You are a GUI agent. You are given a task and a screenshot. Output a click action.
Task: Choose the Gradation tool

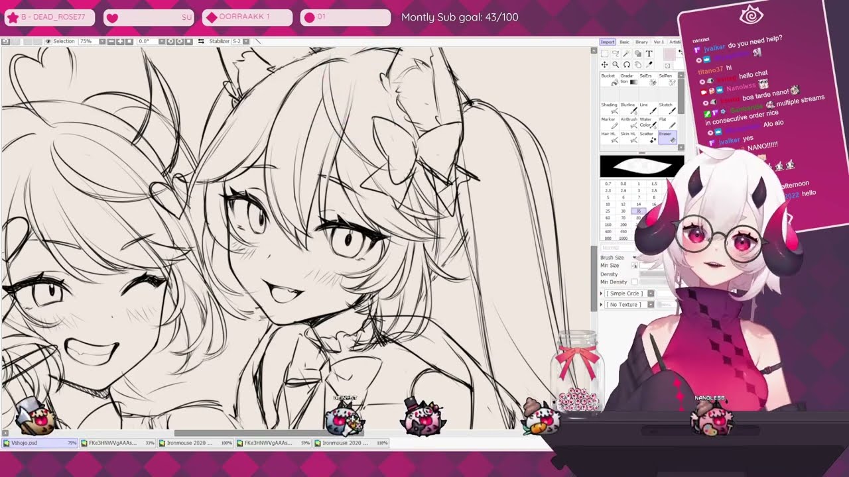point(629,79)
